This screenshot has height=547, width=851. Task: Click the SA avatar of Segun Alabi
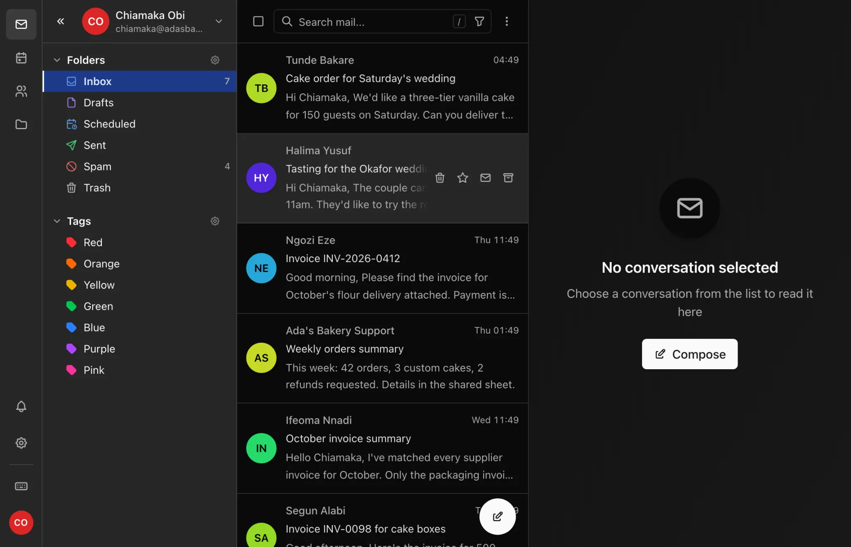(x=261, y=535)
